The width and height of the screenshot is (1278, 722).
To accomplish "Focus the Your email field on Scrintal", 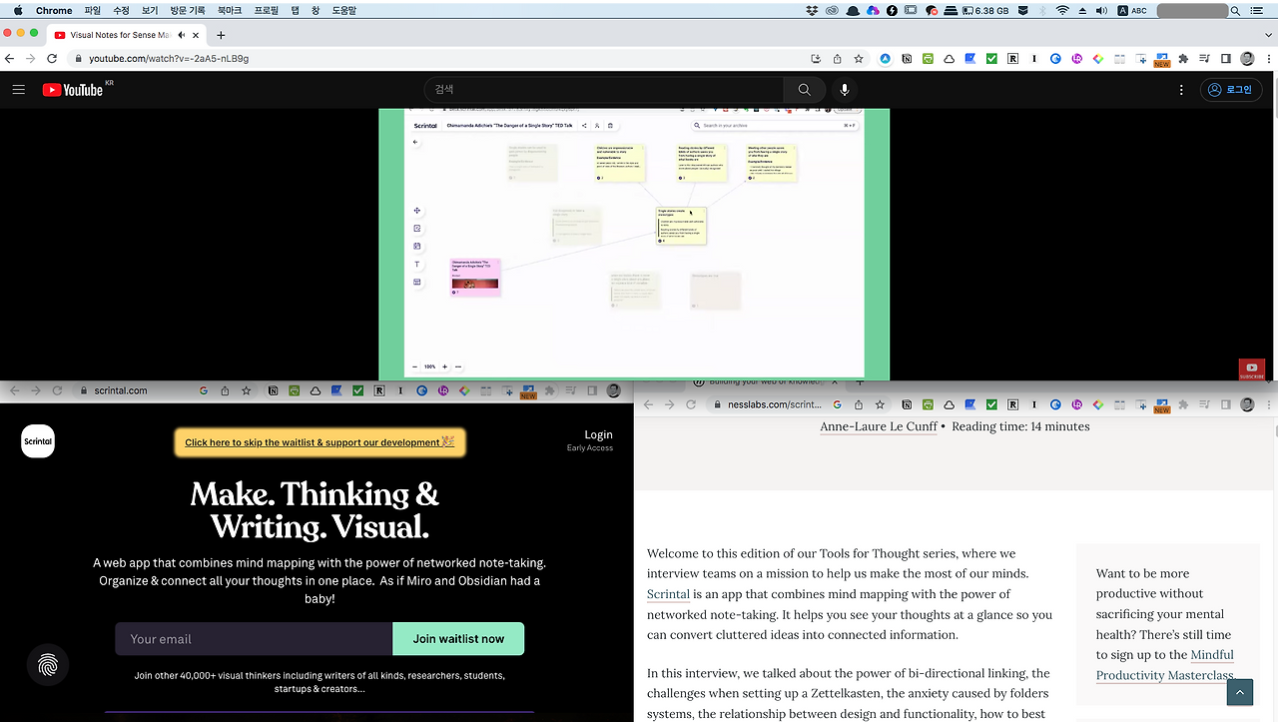I will tap(254, 639).
